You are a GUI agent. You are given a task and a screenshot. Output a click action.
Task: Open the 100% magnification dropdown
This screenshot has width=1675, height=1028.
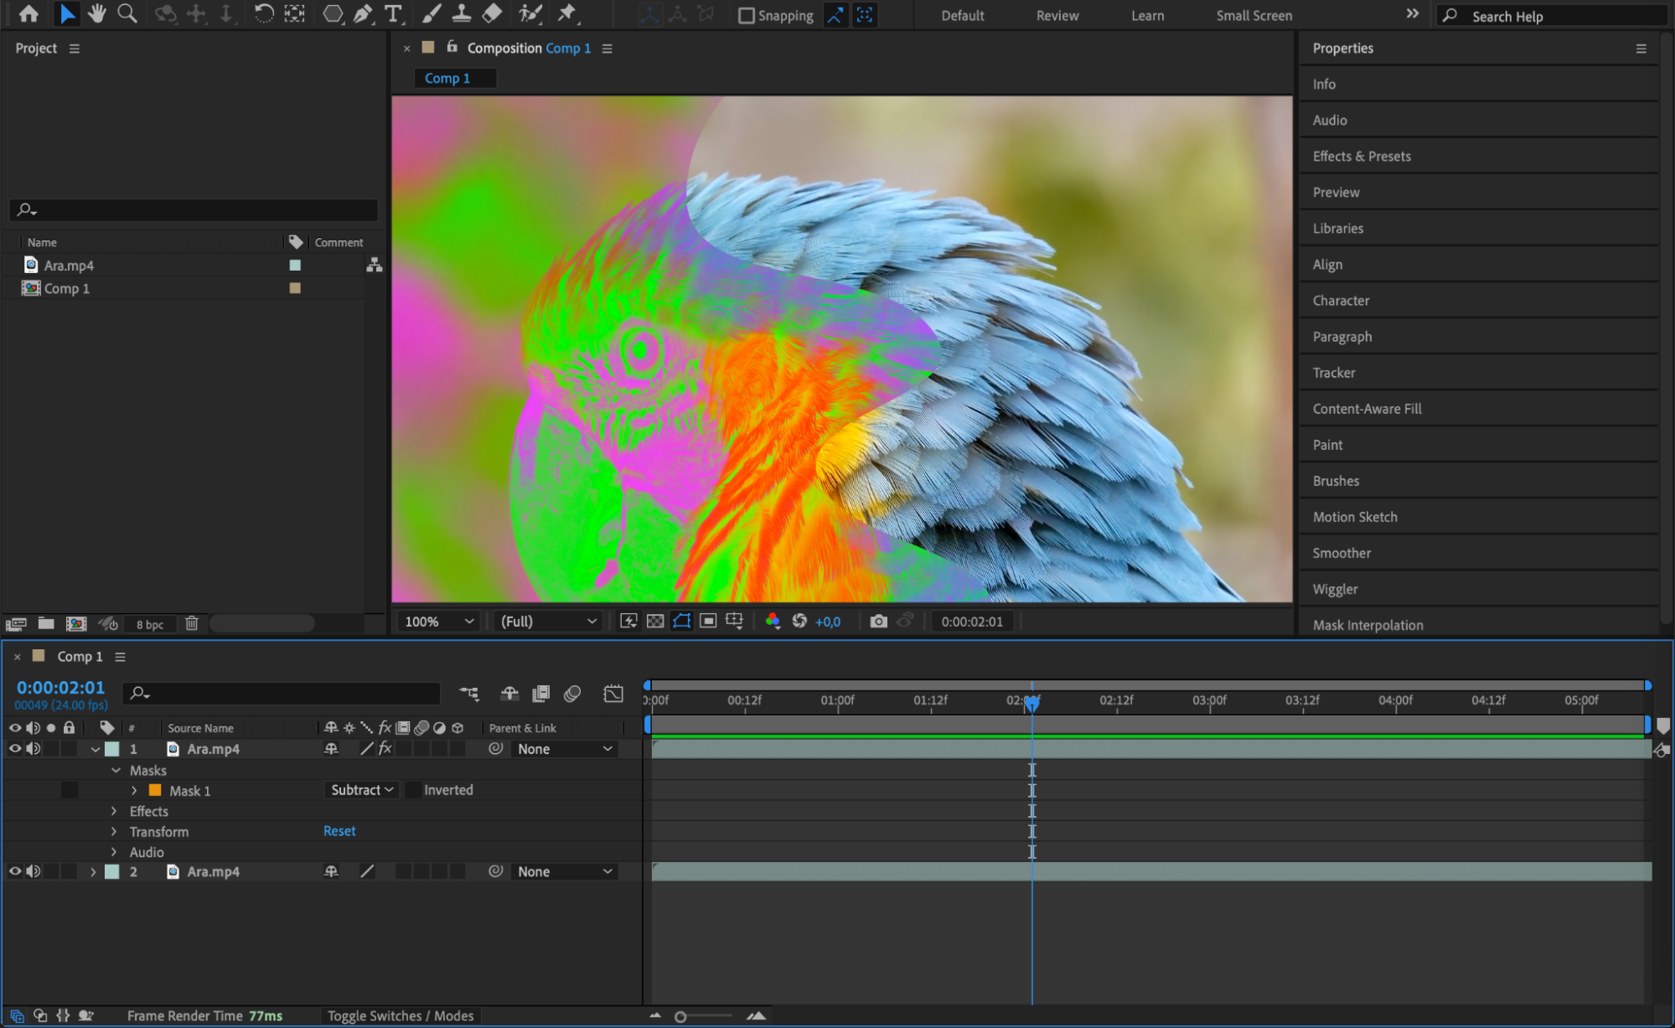438,622
